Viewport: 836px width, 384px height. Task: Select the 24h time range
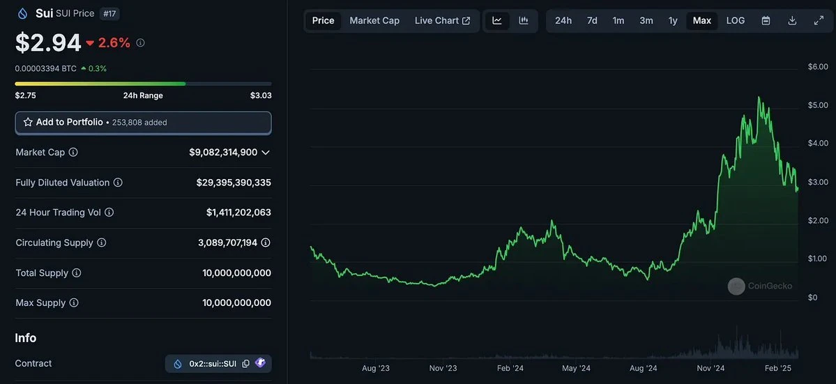[x=563, y=21]
